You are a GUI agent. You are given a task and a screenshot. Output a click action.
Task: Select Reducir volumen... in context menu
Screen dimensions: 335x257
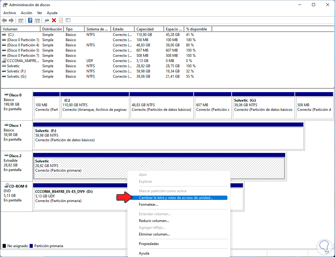154,221
